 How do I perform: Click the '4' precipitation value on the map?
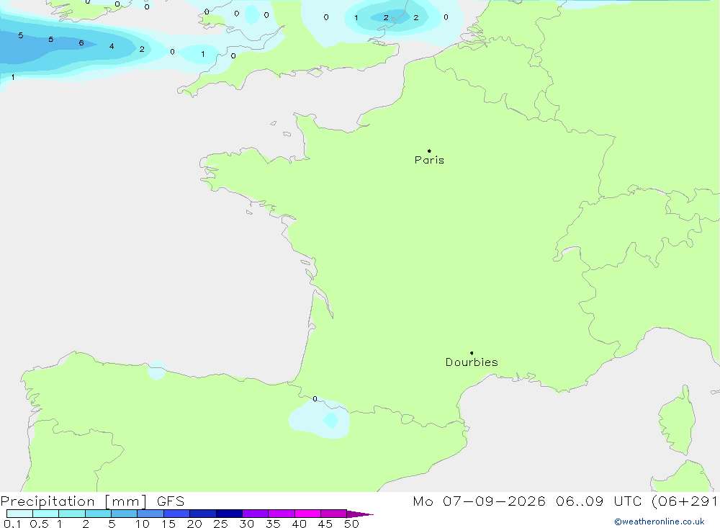[112, 46]
